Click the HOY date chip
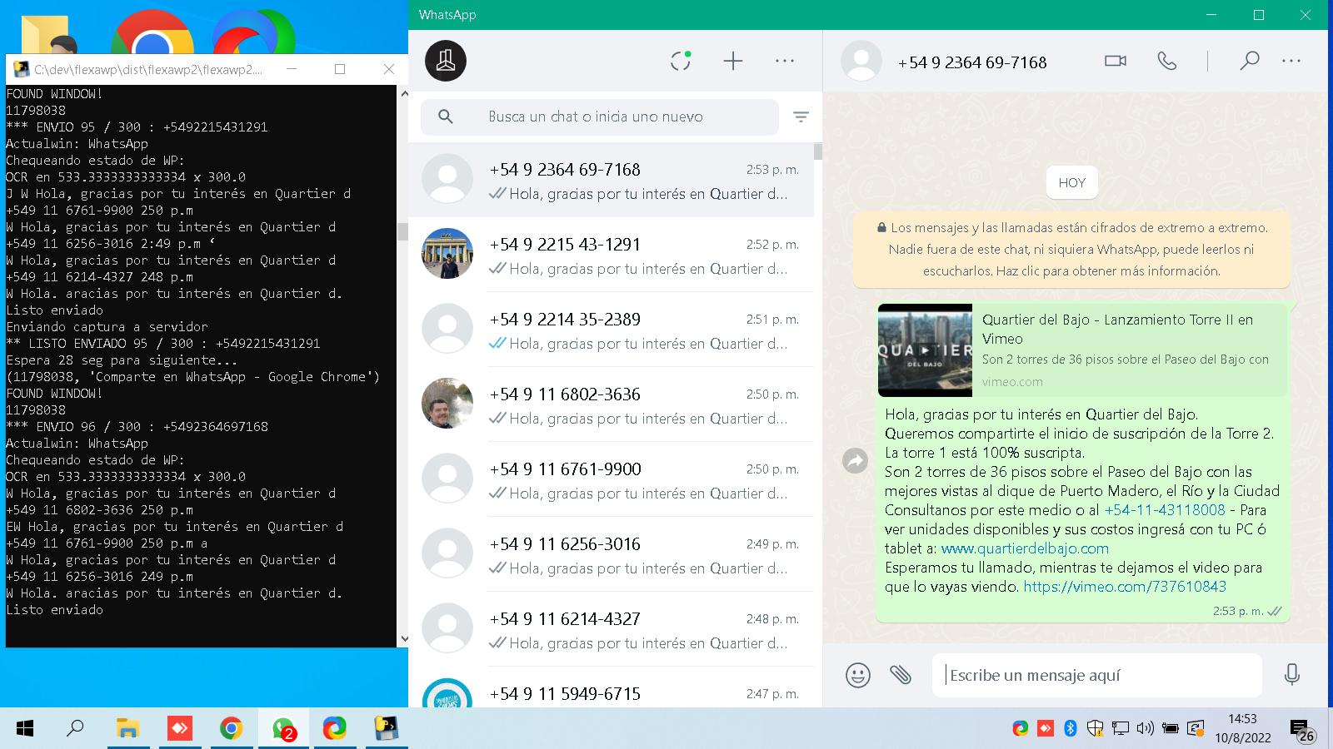 (x=1071, y=183)
